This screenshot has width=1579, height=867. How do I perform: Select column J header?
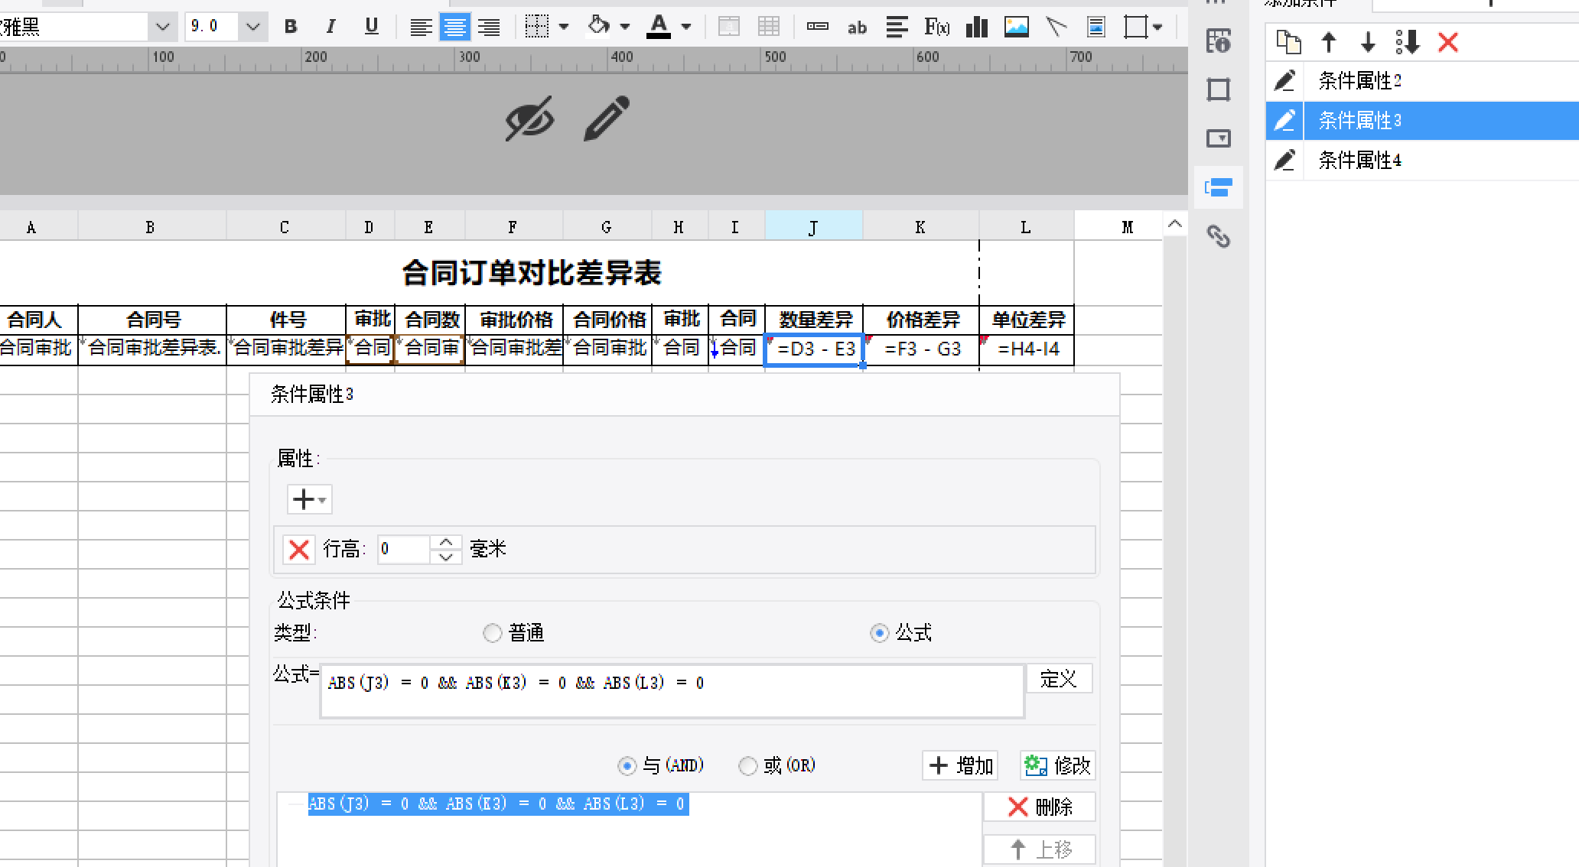point(813,227)
